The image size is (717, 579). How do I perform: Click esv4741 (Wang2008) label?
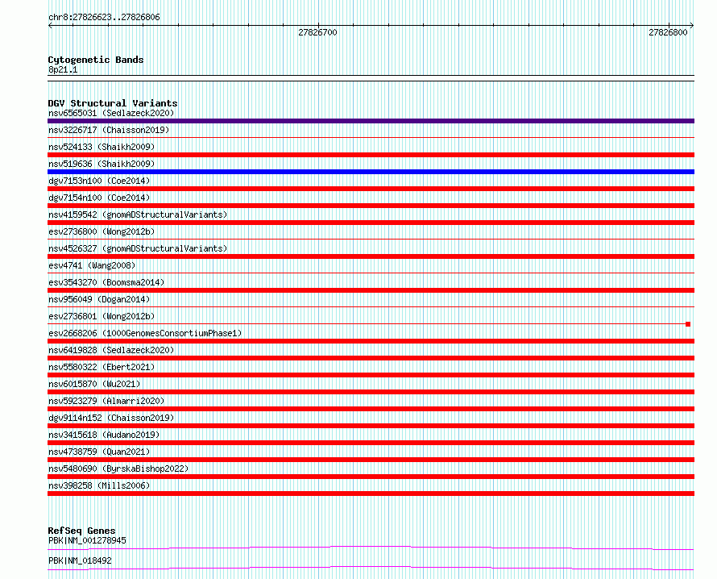(x=92, y=265)
